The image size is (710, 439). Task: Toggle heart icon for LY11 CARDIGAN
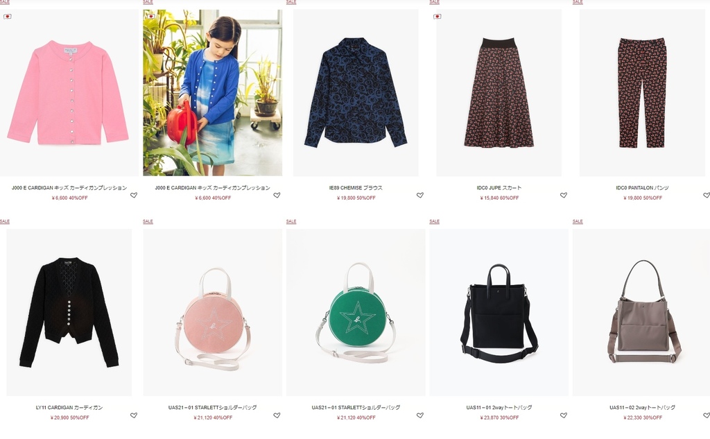click(x=134, y=415)
